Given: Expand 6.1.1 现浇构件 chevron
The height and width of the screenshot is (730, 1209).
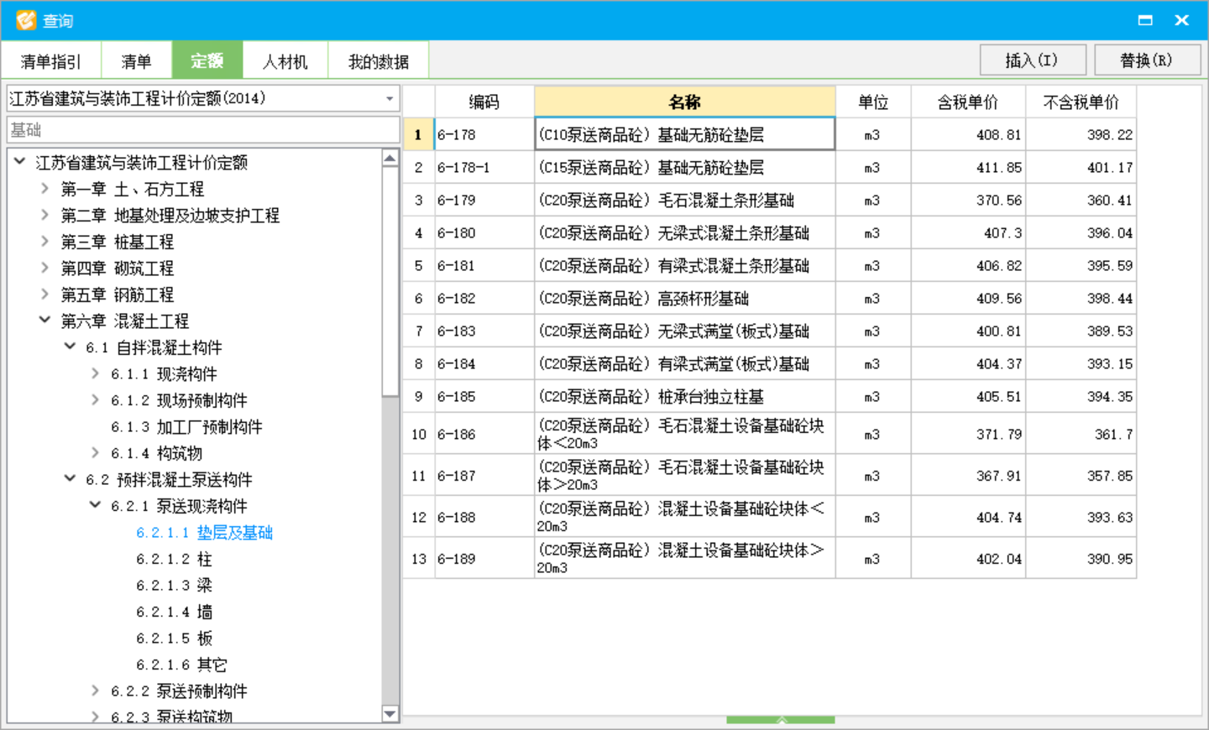Looking at the screenshot, I should pyautogui.click(x=95, y=373).
